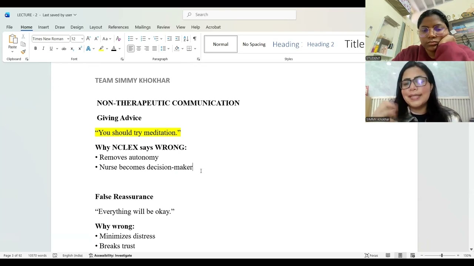Click the Increase Indent icon

[x=177, y=38]
